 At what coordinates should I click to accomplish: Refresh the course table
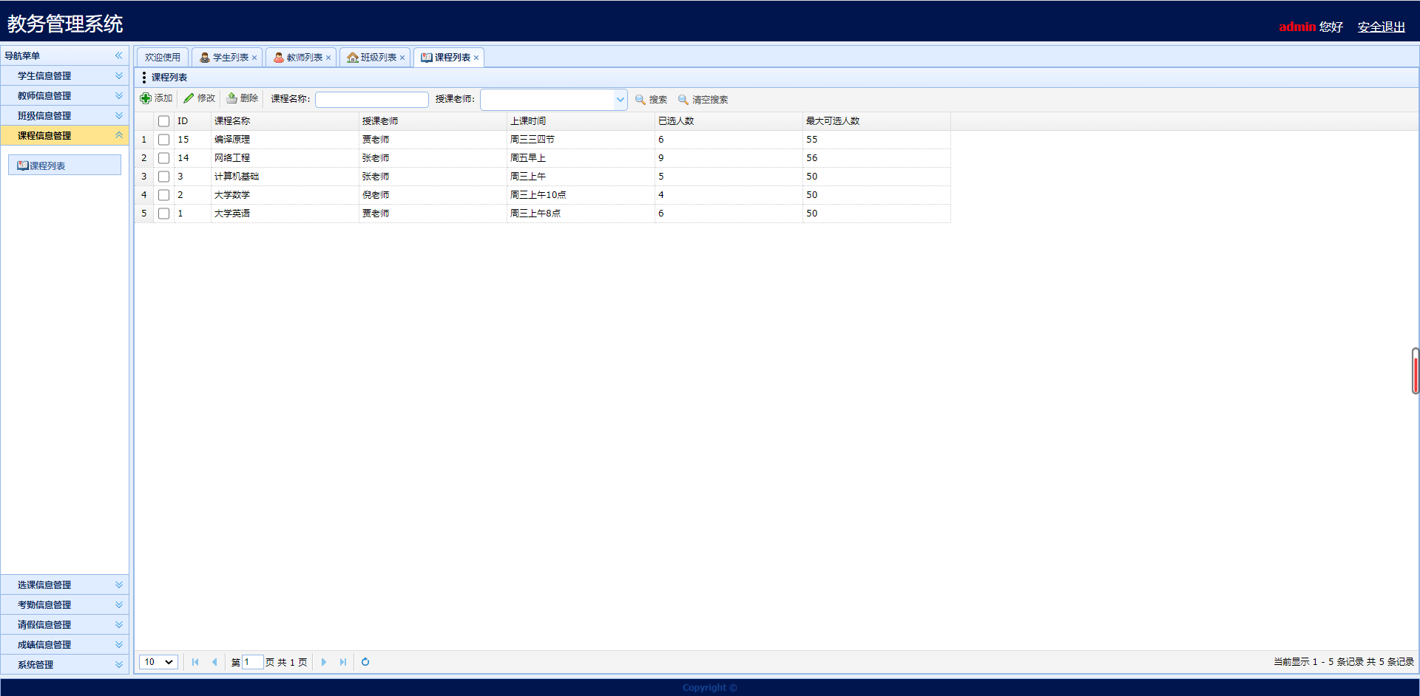(365, 662)
